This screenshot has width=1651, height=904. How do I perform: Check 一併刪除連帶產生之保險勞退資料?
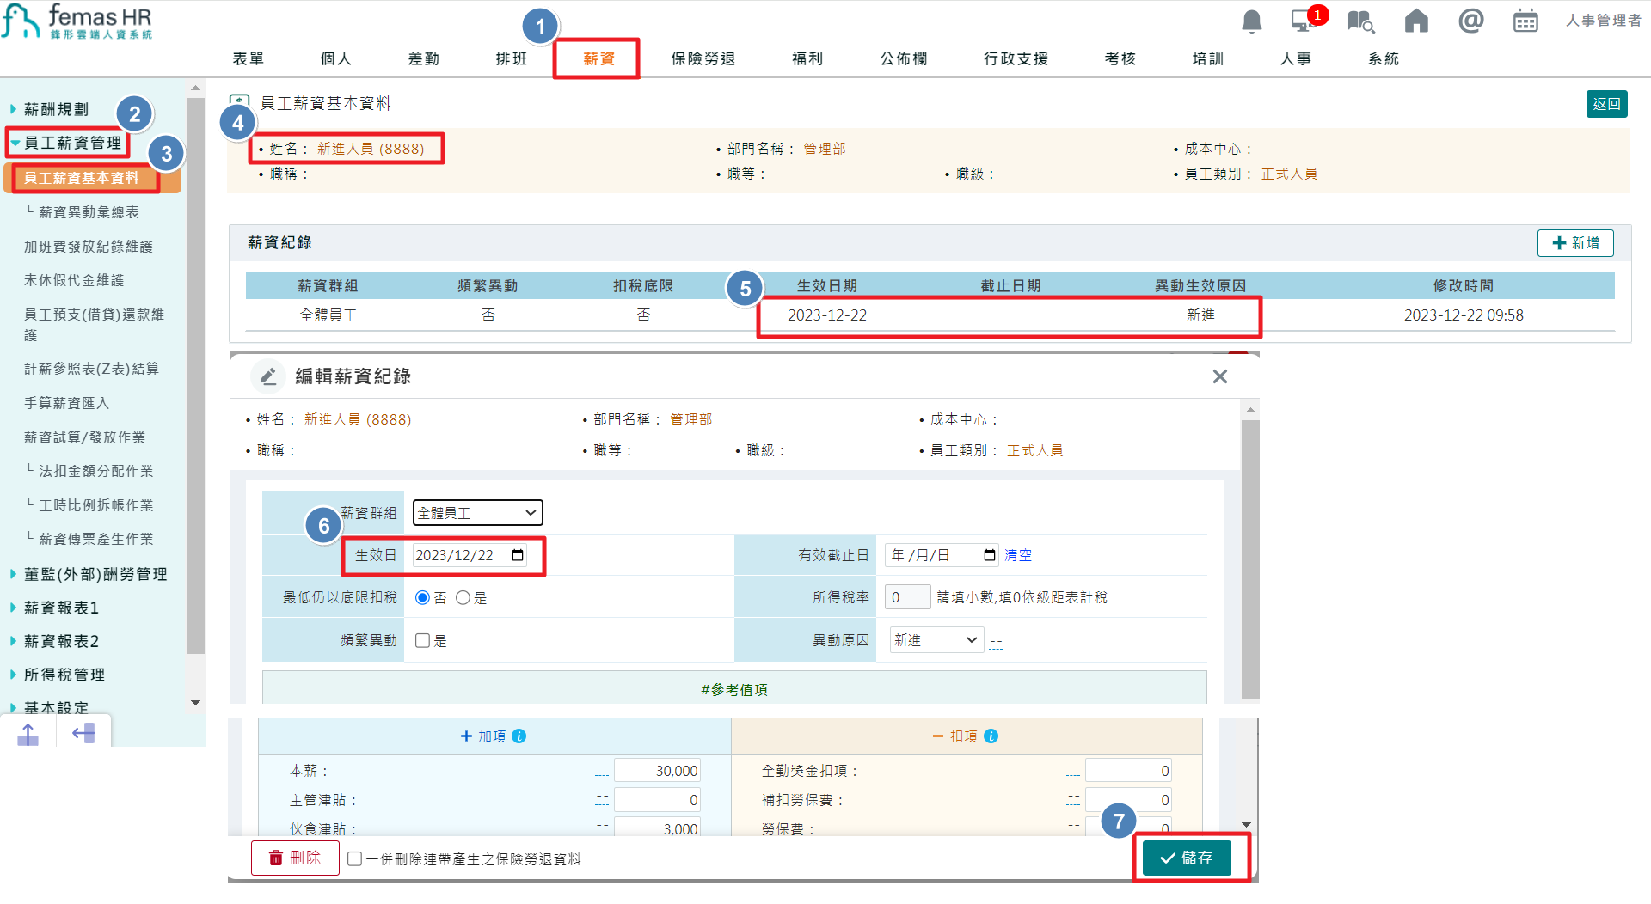[x=354, y=858]
